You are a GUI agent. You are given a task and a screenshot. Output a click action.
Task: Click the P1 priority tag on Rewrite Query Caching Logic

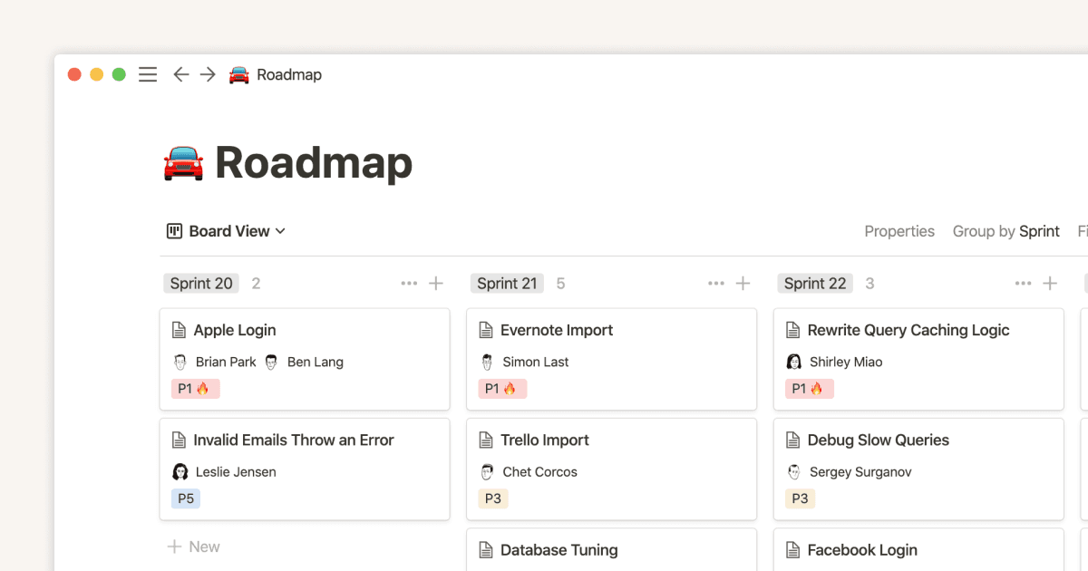(810, 388)
